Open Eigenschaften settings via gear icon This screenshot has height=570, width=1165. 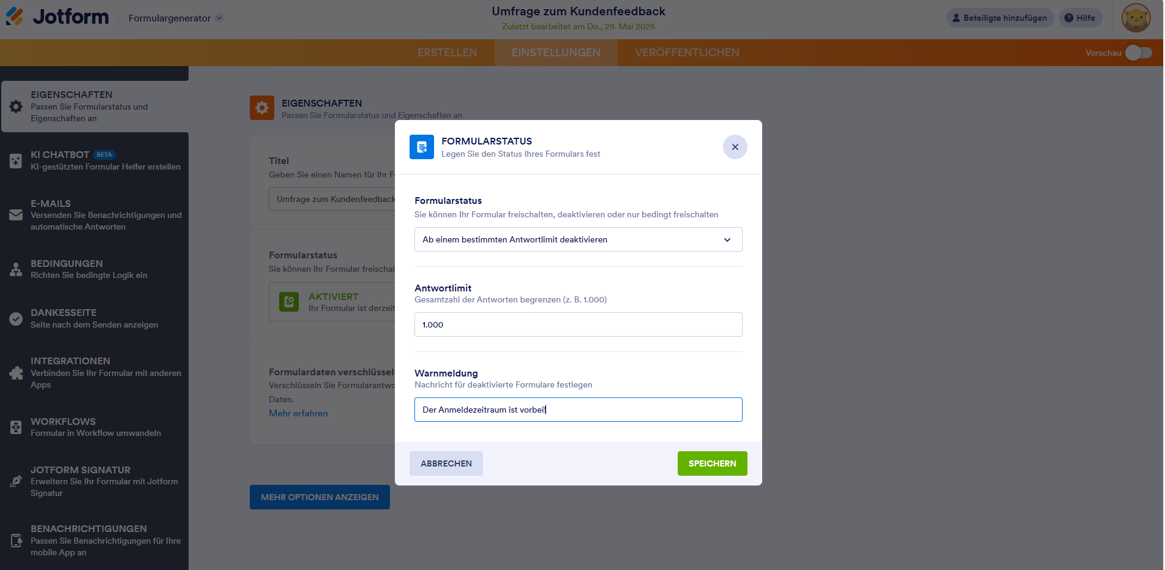coord(15,106)
